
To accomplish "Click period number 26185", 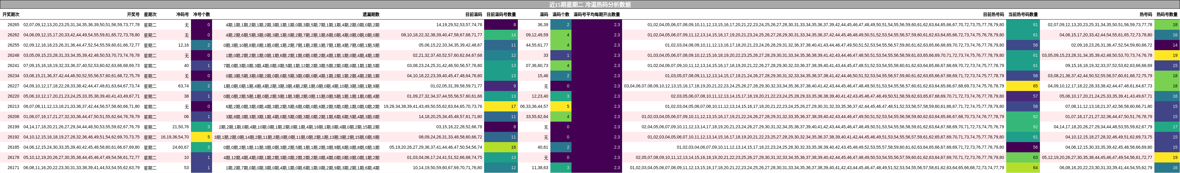I will (x=13, y=147).
